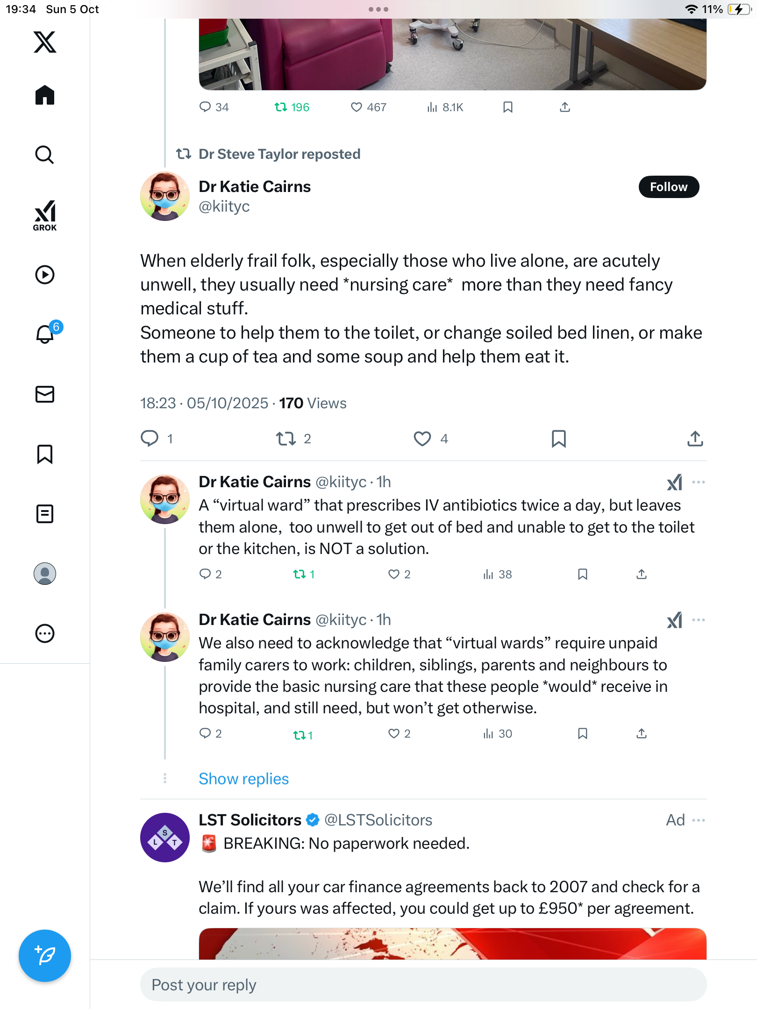Viewport: 757px width, 1009px height.
Task: Open Notifications bell with 6 badge
Action: pyautogui.click(x=46, y=334)
